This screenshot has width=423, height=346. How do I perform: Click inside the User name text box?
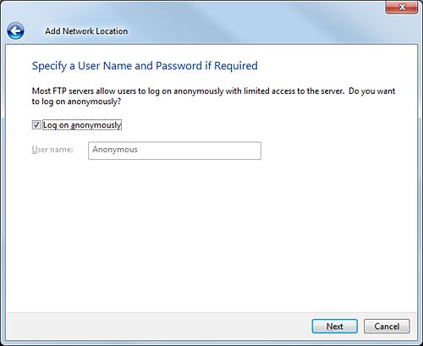[x=174, y=151]
